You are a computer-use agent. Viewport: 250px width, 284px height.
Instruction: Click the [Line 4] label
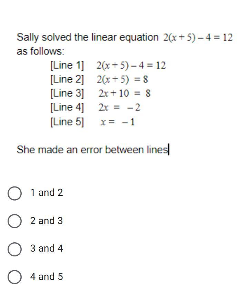67,108
